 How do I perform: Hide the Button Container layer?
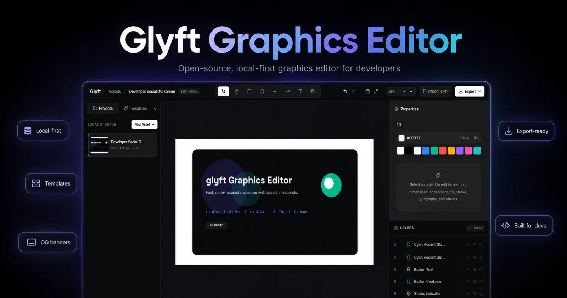475,282
